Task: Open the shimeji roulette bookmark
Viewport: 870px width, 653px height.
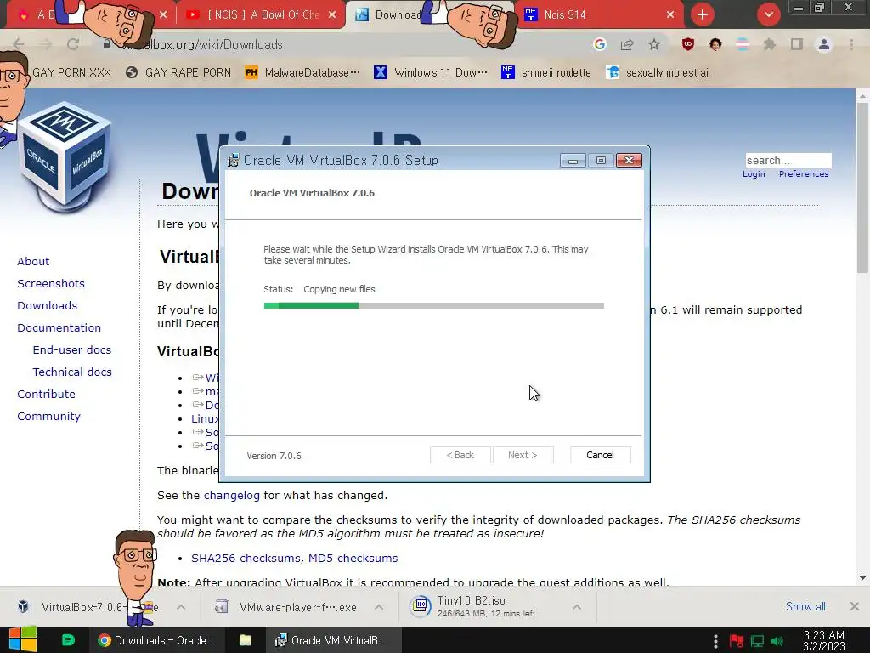Action: [x=546, y=73]
